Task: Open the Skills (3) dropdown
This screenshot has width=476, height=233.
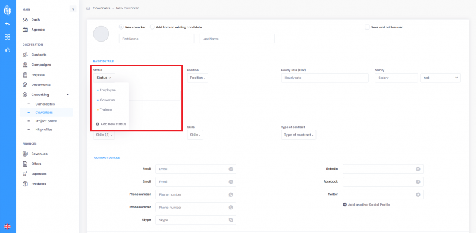Action: tap(104, 135)
